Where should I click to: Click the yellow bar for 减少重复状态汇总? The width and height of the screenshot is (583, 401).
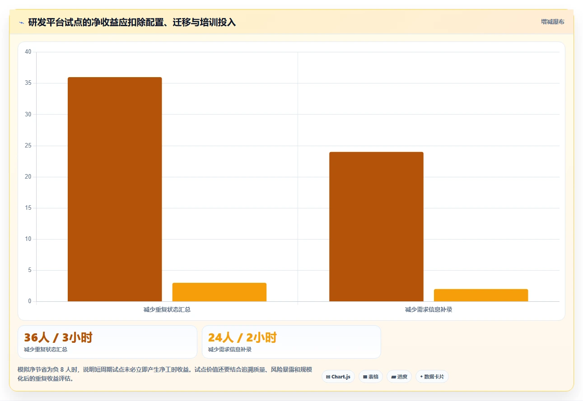pos(219,292)
